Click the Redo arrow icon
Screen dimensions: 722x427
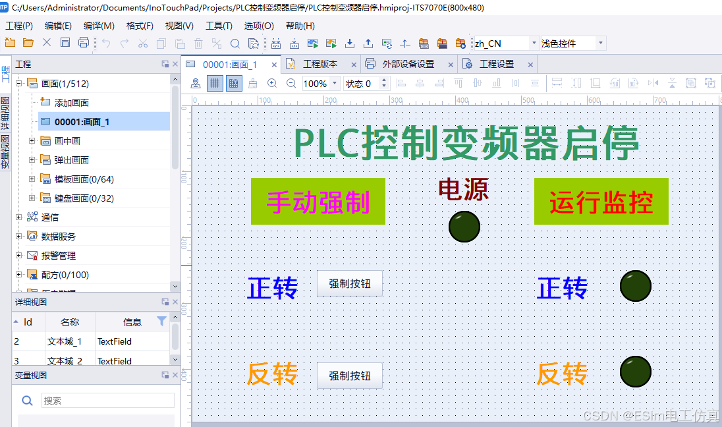pos(125,43)
